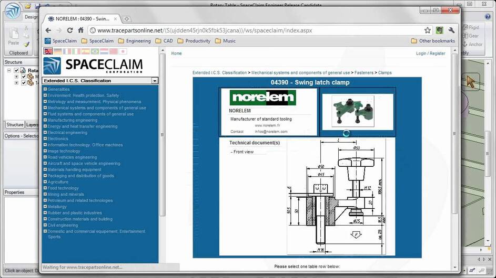This screenshot has width=496, height=278.
Task: Open the Engineering bookmarks folder
Action: click(x=135, y=41)
